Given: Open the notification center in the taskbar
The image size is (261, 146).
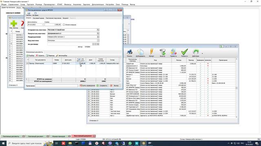Looking at the screenshot, I should [257, 143].
